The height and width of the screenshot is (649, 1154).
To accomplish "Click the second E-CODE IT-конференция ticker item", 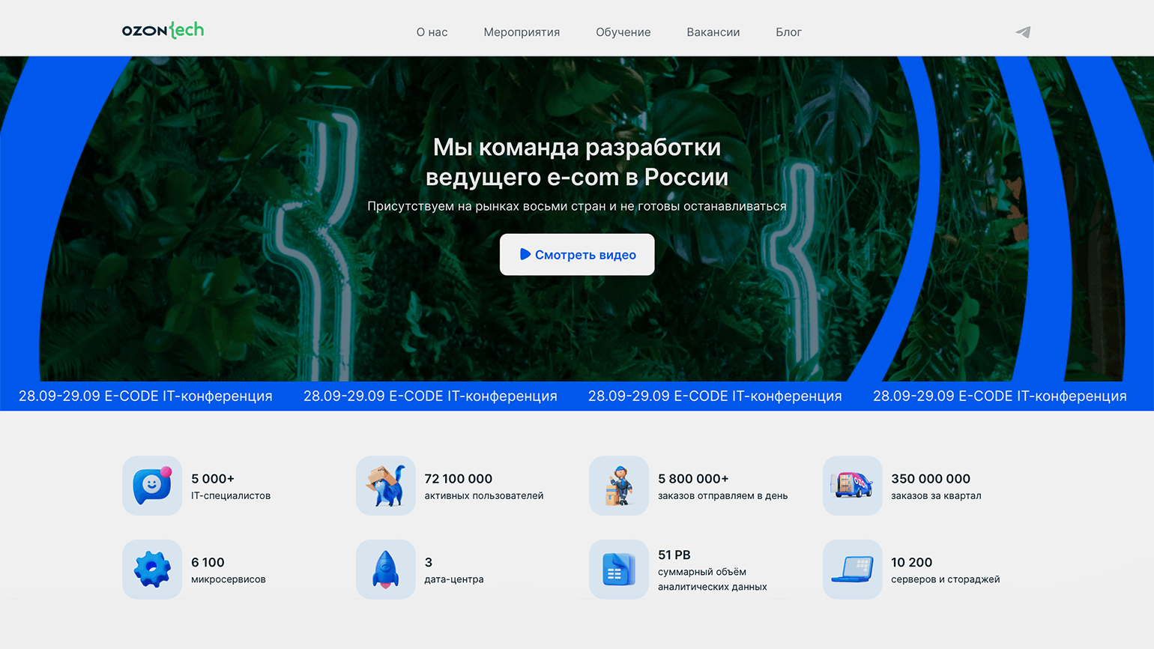I will (x=430, y=396).
